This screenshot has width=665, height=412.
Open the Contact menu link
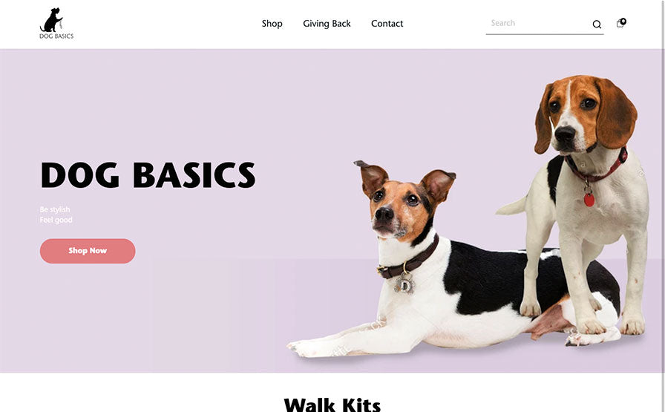[387, 24]
